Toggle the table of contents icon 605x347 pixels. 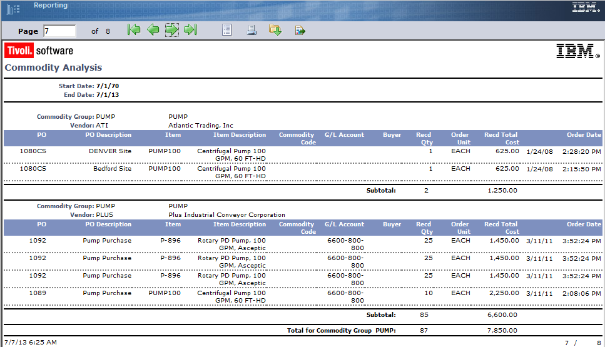tap(227, 30)
